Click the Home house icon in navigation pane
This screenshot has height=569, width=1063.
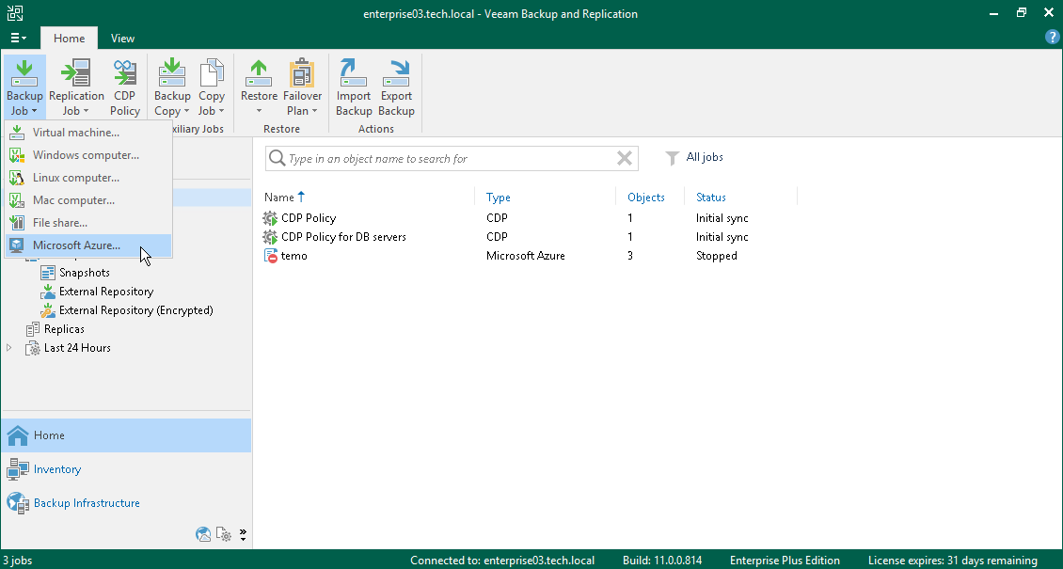18,435
